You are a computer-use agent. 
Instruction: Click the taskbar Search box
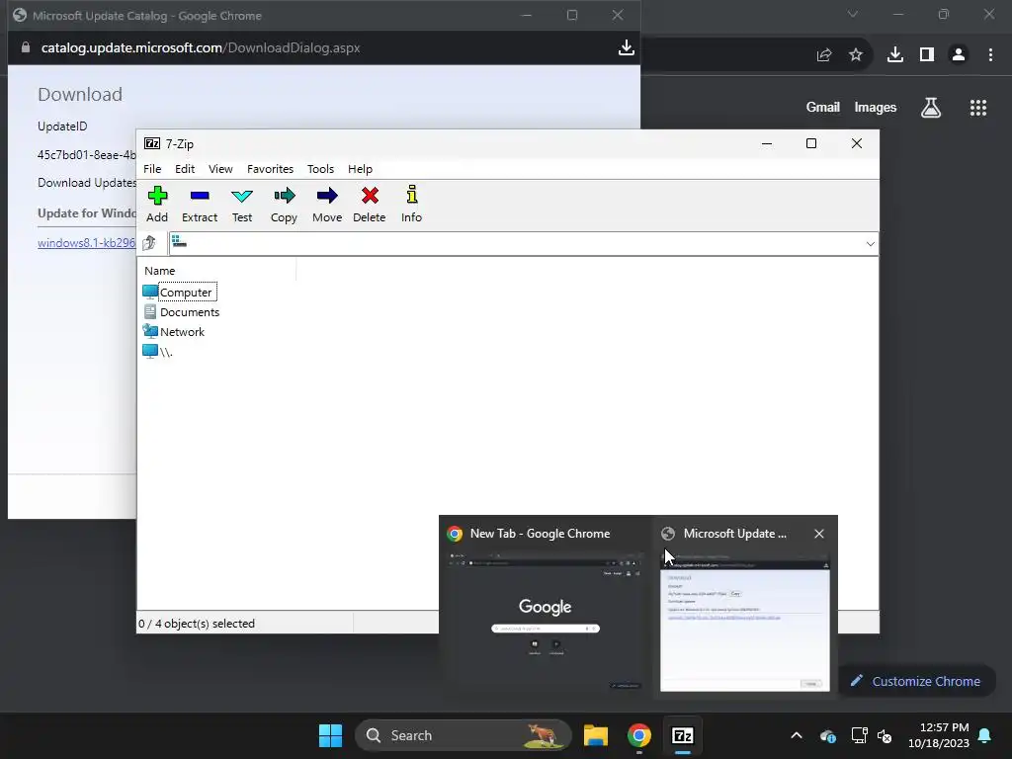pyautogui.click(x=464, y=735)
